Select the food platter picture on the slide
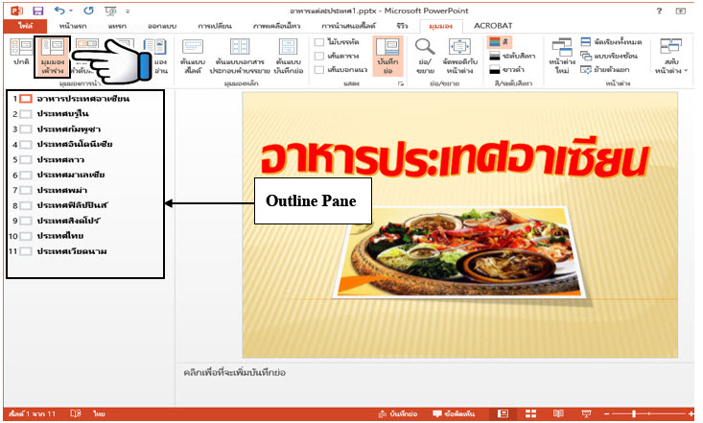This screenshot has height=423, width=703. click(x=461, y=252)
